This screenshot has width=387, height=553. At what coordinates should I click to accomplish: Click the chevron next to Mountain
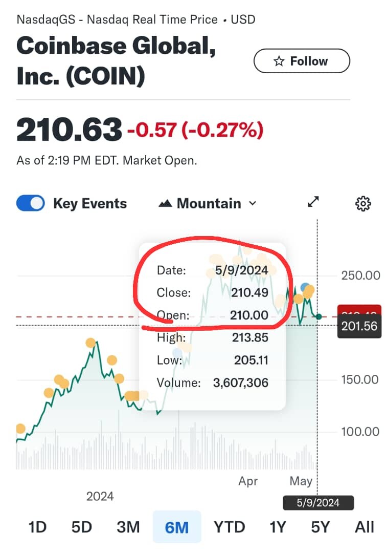click(253, 203)
